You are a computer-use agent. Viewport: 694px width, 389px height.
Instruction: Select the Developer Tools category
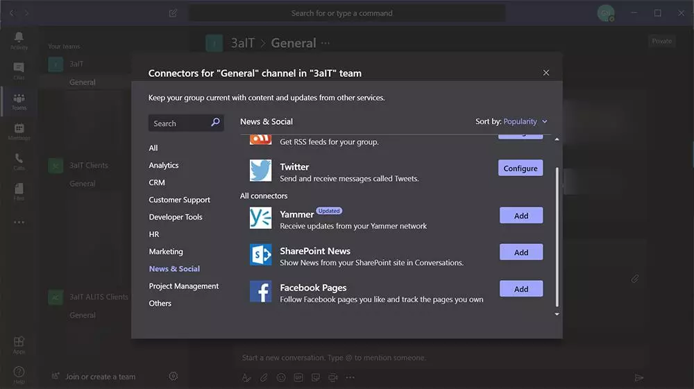tap(176, 217)
